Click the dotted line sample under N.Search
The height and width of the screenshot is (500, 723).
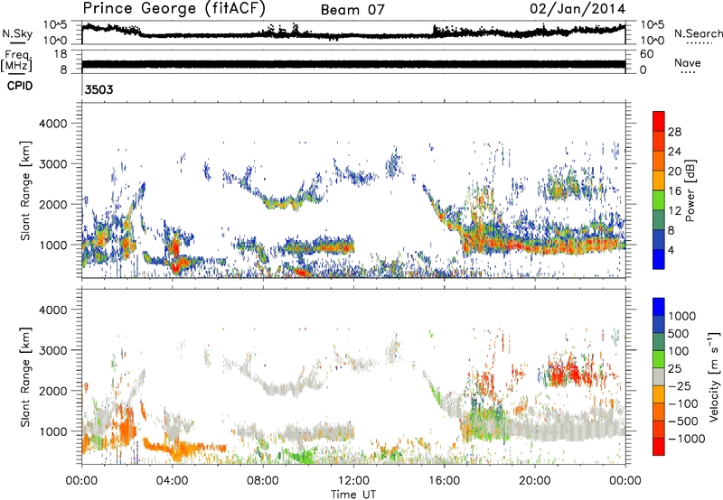tap(699, 42)
